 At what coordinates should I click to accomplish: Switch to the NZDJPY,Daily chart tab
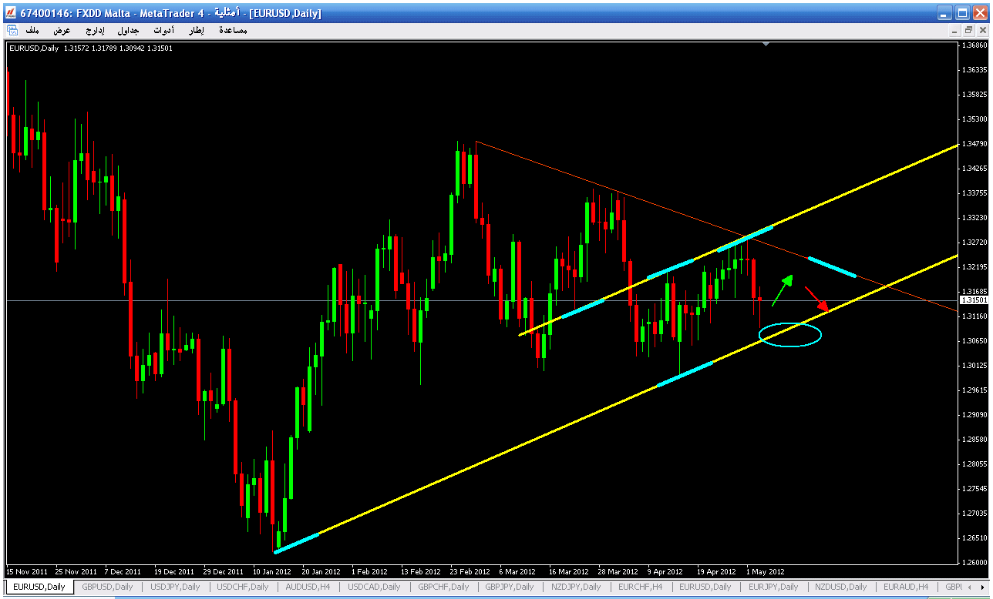(x=575, y=587)
